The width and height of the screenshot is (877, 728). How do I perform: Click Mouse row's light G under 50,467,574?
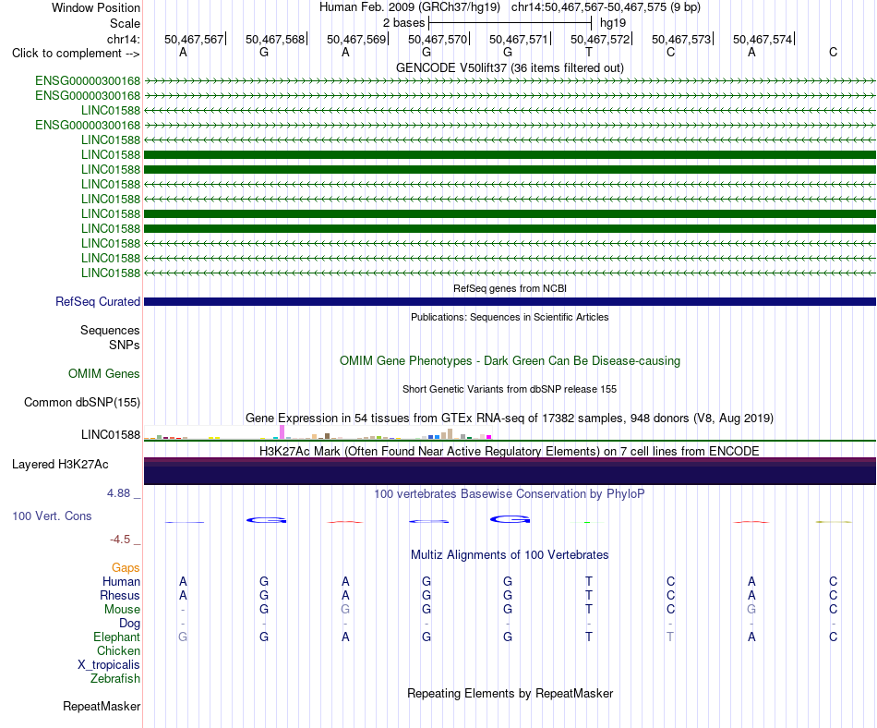751,610
